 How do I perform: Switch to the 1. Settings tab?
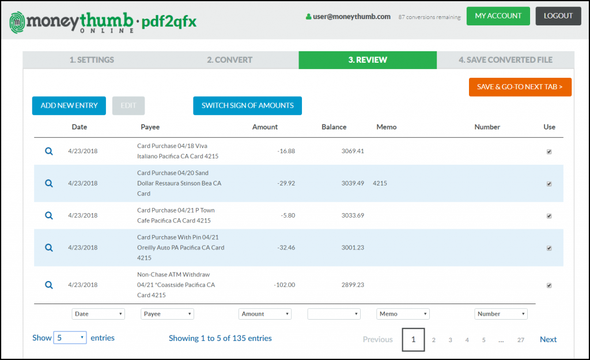pyautogui.click(x=92, y=60)
